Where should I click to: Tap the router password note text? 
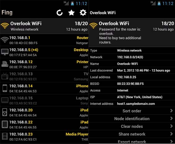coord(120,36)
